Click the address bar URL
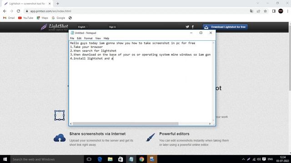Screen dimensions: 291x163 [50, 11]
